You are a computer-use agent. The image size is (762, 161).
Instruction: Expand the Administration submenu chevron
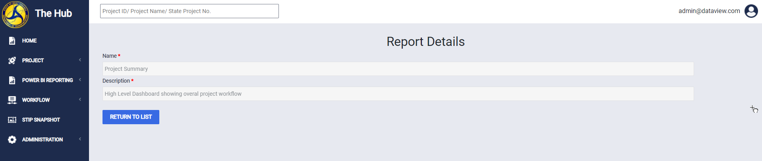click(80, 139)
